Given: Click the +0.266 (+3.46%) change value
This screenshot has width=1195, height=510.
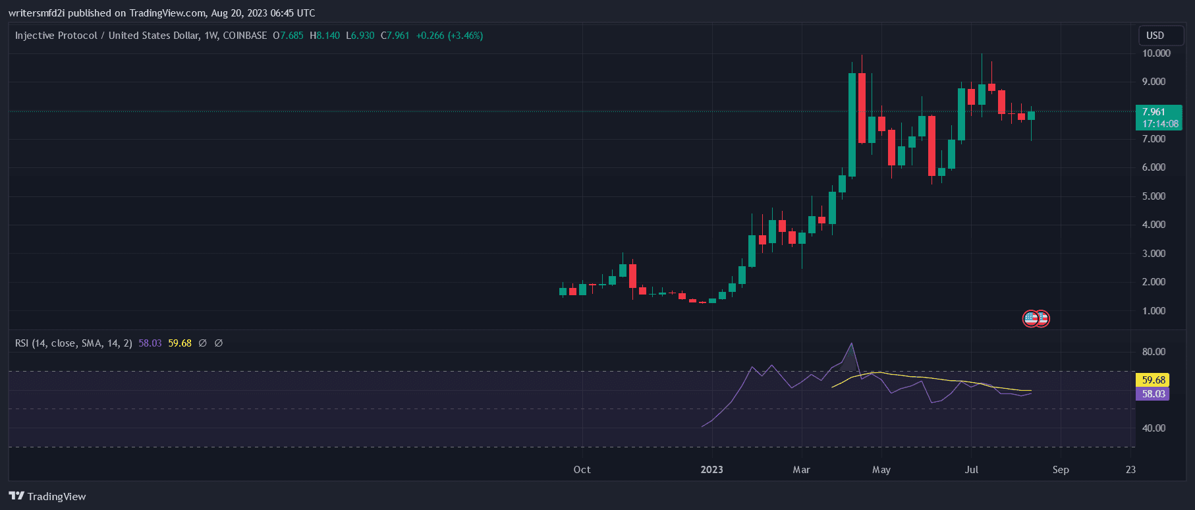Looking at the screenshot, I should [x=449, y=36].
